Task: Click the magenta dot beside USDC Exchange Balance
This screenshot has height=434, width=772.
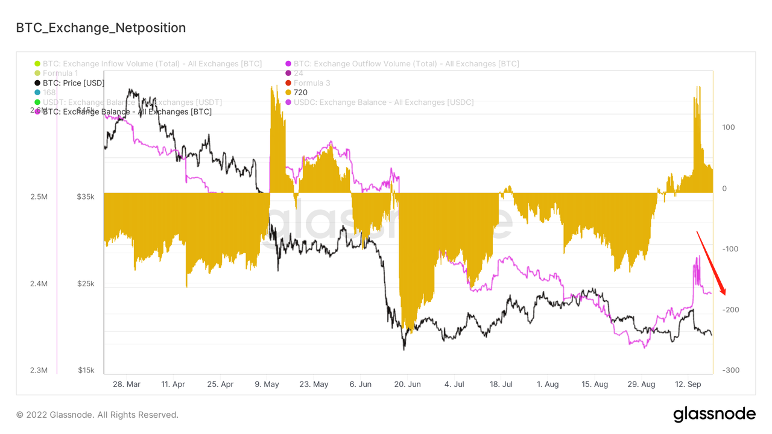Action: 288,102
